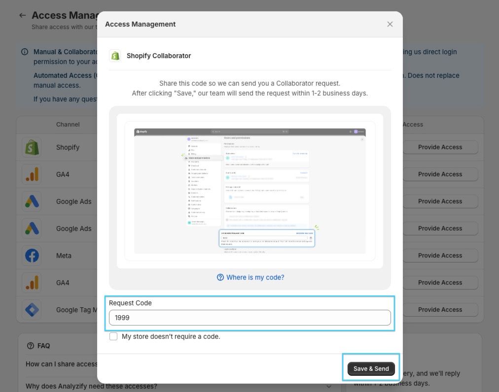This screenshot has height=392, width=499.
Task: Click the help icon before Where is my code
Action: click(220, 277)
